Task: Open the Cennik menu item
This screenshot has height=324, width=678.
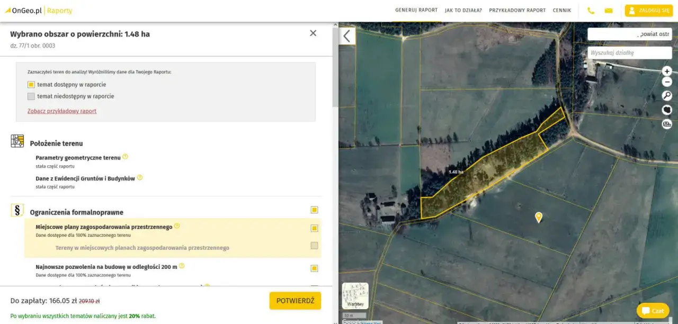Action: [x=562, y=11]
